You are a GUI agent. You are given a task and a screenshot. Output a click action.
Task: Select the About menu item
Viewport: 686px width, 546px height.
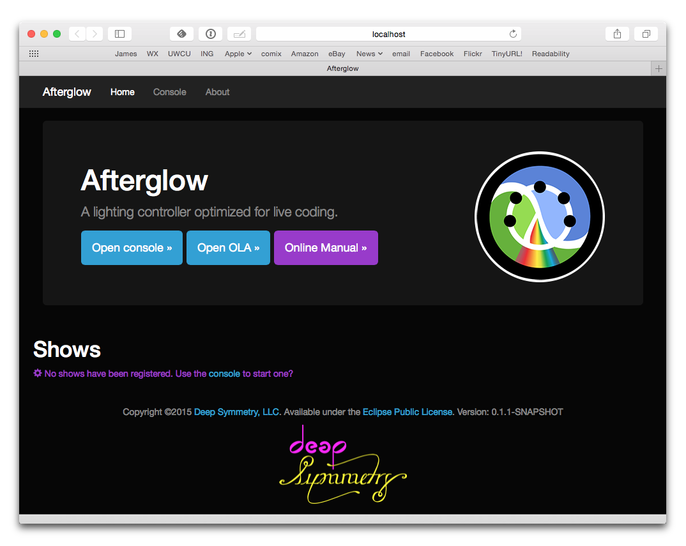217,92
